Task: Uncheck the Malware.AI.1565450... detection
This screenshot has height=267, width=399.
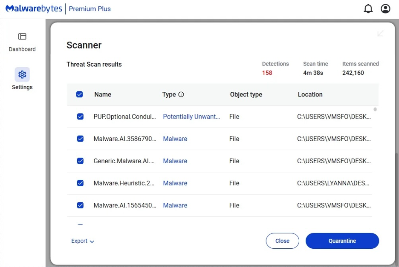Action: 80,205
